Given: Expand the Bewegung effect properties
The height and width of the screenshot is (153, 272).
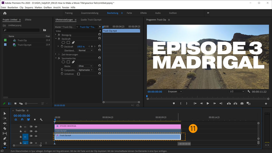Looking at the screenshot, I should pyautogui.click(x=56, y=35).
